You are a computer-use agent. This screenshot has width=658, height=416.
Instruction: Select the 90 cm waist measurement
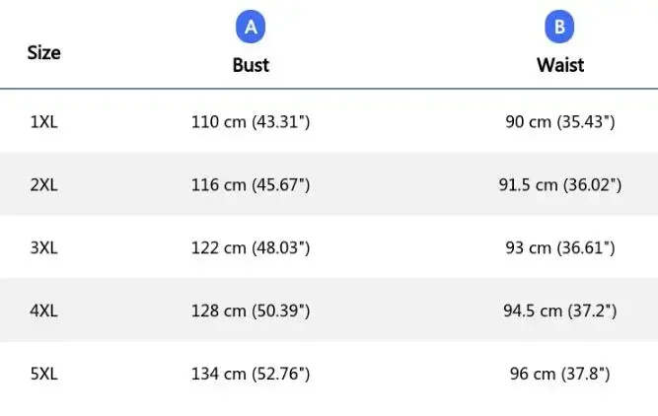tap(559, 122)
